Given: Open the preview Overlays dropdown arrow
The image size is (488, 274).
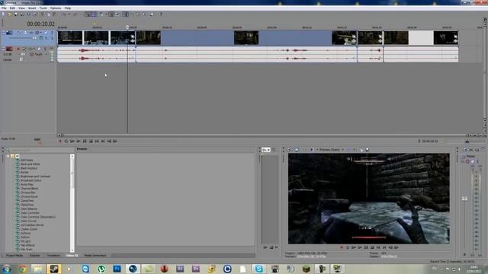Looking at the screenshot, I should (x=354, y=150).
